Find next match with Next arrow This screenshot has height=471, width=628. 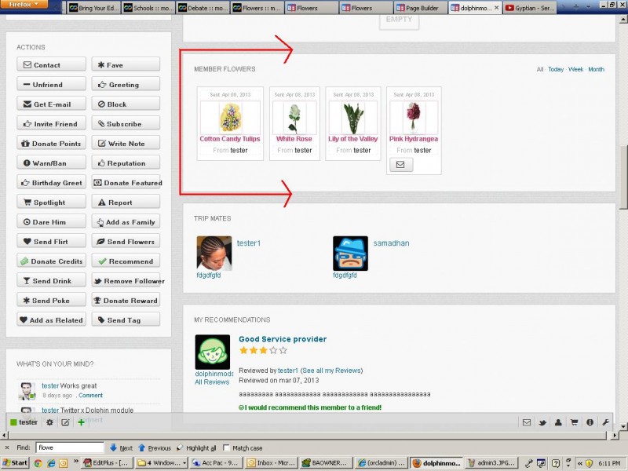click(x=121, y=447)
